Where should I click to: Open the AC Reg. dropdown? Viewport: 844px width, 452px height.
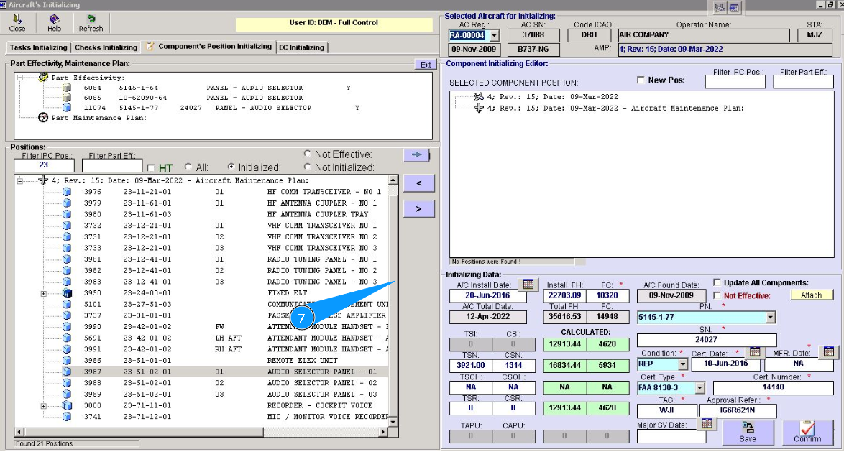click(x=493, y=35)
